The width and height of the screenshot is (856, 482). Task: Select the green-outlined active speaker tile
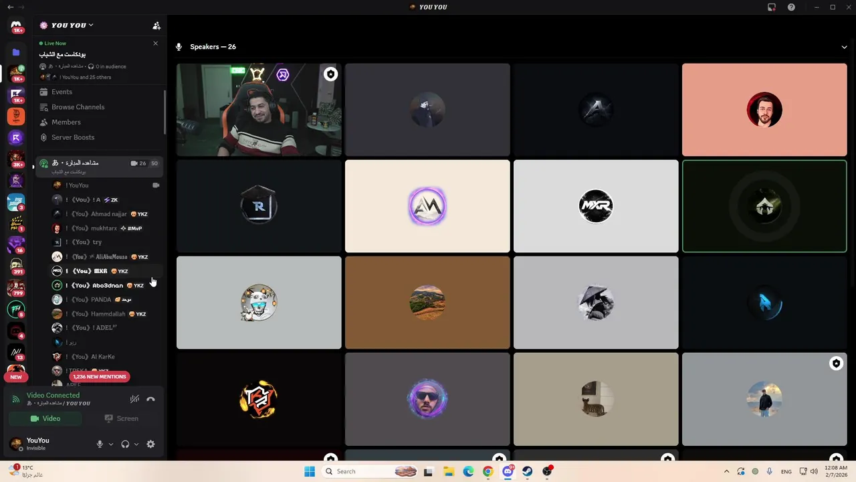click(x=764, y=206)
